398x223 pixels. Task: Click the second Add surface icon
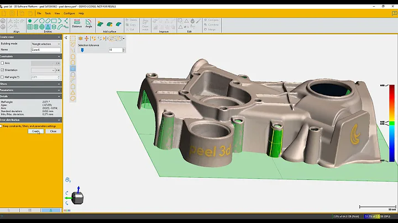click(109, 24)
